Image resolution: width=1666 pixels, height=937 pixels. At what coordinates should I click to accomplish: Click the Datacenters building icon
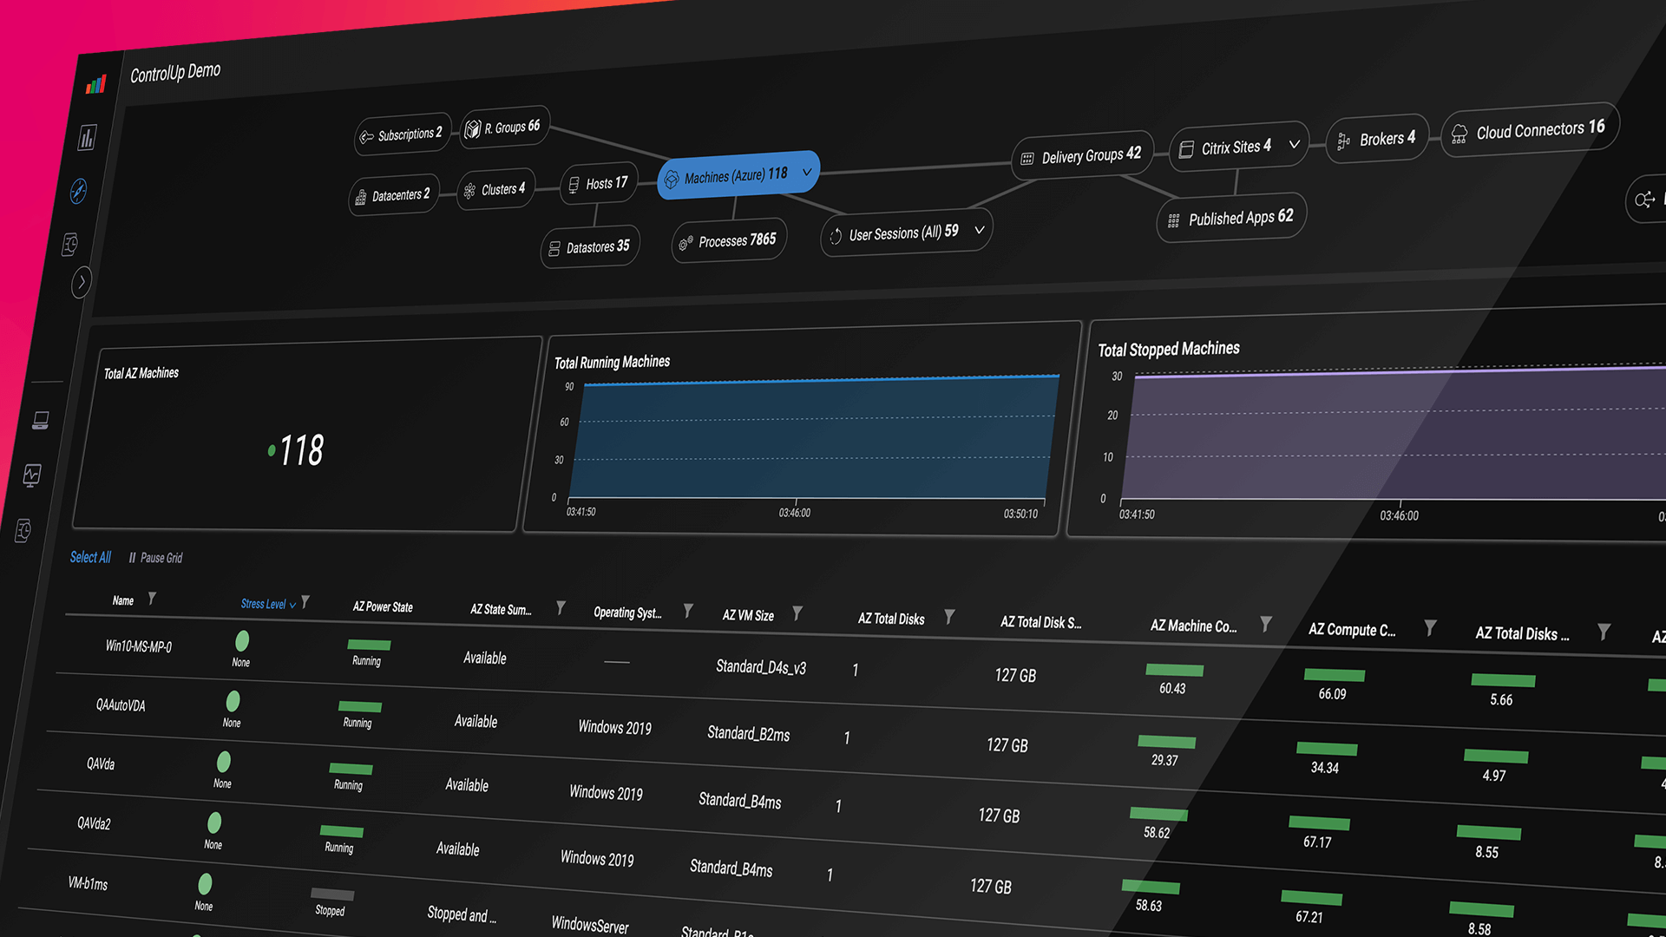point(361,199)
